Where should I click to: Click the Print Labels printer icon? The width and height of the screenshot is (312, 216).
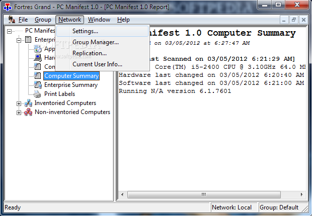(x=37, y=94)
